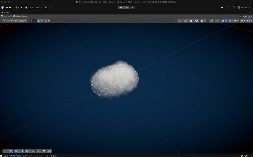Select the wireframe globe draw mode icon
This screenshot has height=157, width=253.
point(180,21)
